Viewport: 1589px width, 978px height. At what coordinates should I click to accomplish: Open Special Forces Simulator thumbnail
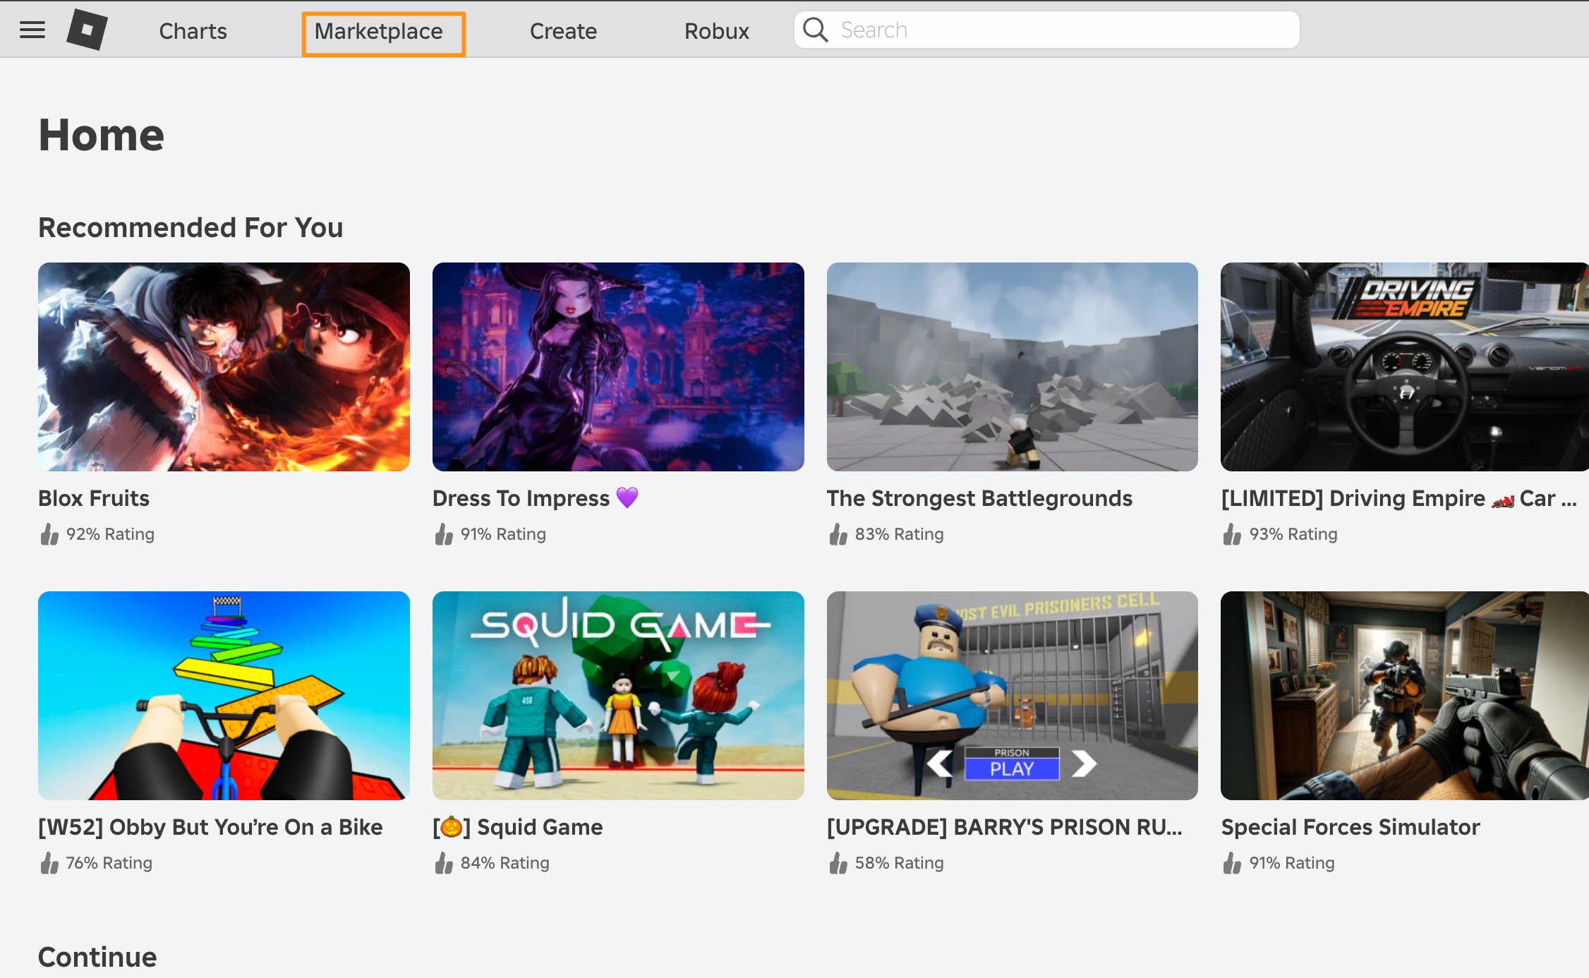point(1405,696)
